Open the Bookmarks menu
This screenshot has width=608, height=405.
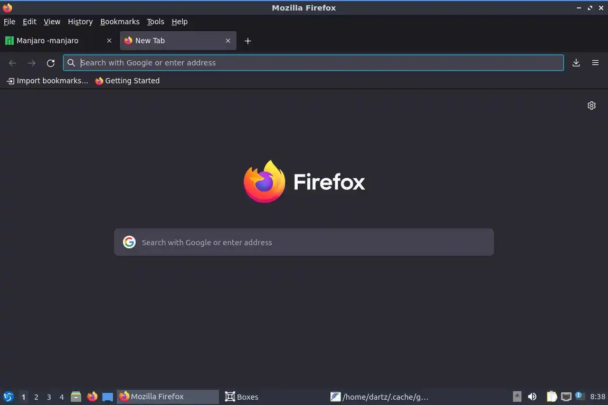pos(120,22)
